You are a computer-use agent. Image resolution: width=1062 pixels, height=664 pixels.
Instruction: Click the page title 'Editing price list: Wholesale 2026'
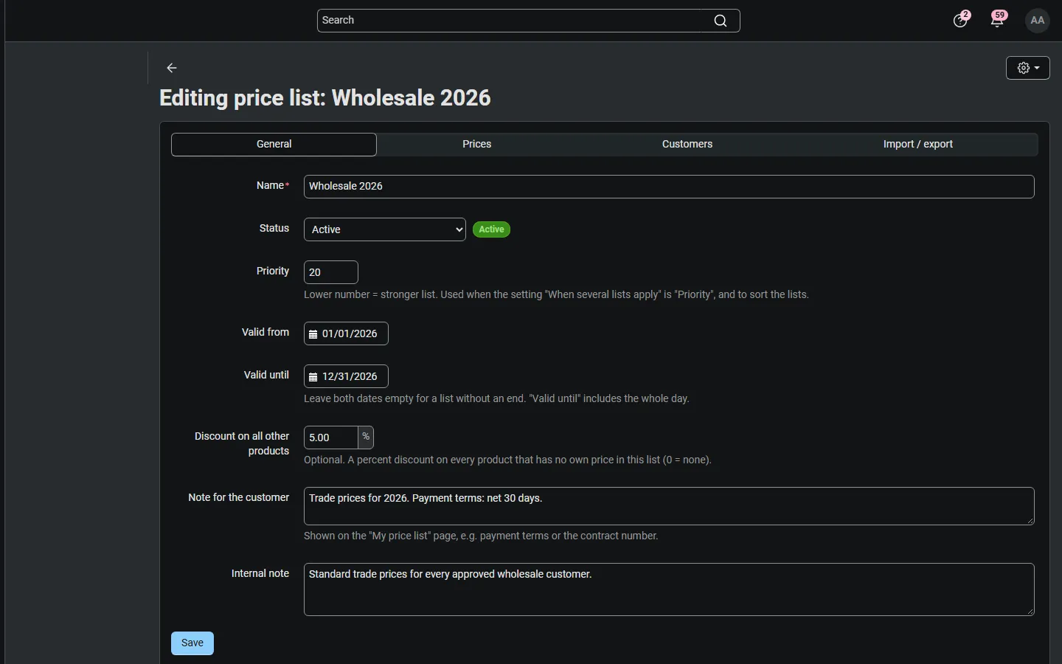325,98
